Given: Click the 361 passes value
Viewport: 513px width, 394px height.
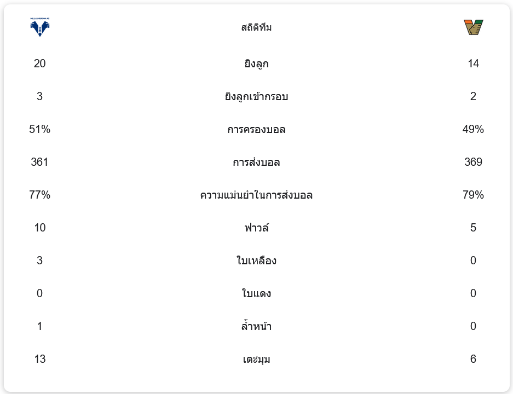Looking at the screenshot, I should tap(40, 163).
